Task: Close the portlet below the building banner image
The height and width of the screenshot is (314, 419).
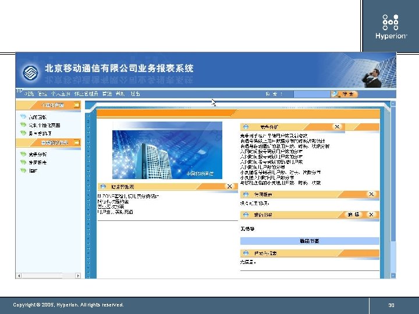Action: pos(229,187)
